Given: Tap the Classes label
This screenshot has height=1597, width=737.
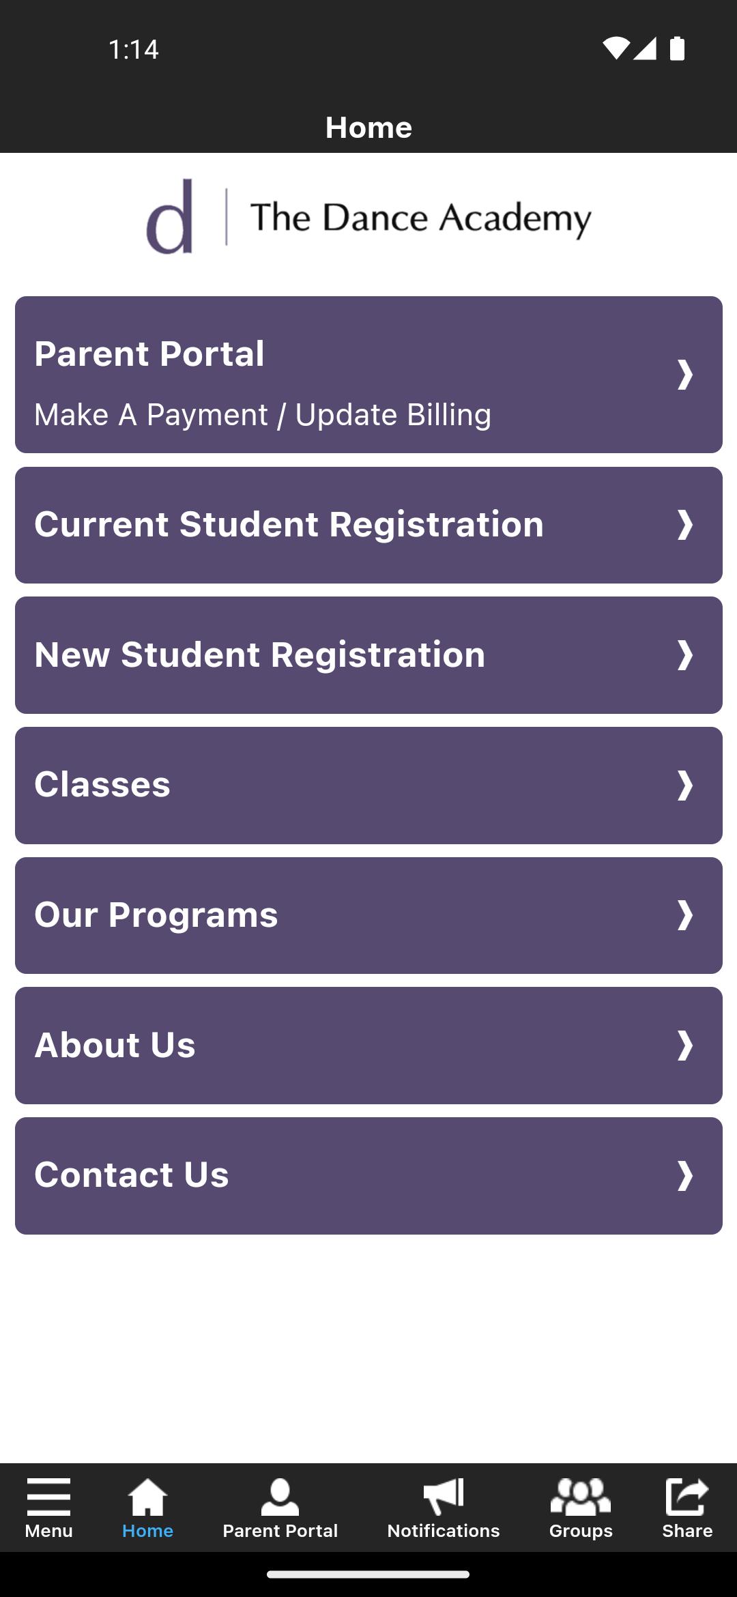Looking at the screenshot, I should [x=102, y=785].
